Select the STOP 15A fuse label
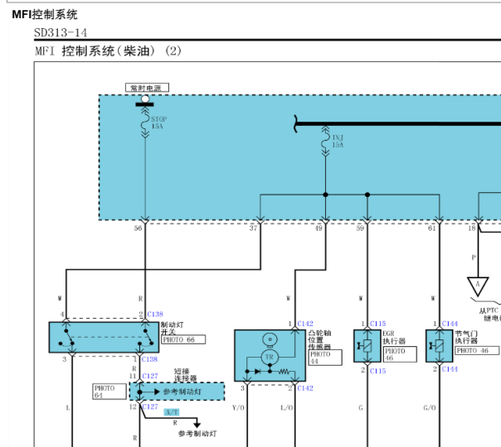 click(158, 123)
